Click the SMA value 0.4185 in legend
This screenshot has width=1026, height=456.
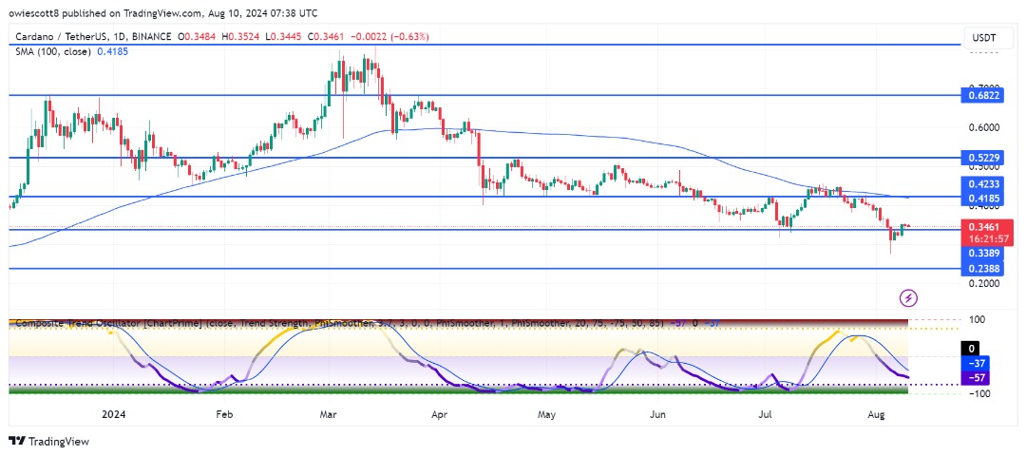[x=112, y=50]
